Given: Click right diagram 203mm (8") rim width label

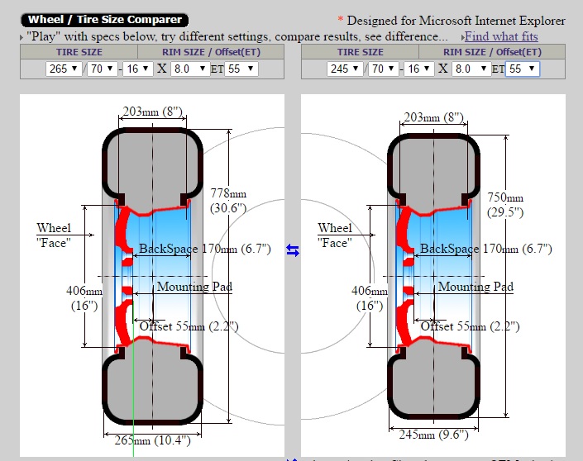Looking at the screenshot, I should 433,117.
